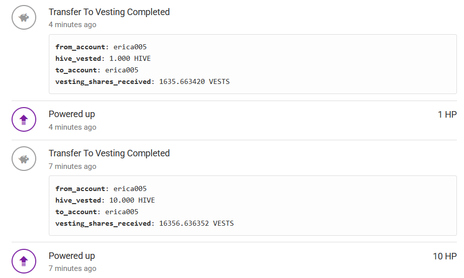Click the from_account erica005 value in the 1.000 HIVE block
The width and height of the screenshot is (464, 278).
coord(130,47)
